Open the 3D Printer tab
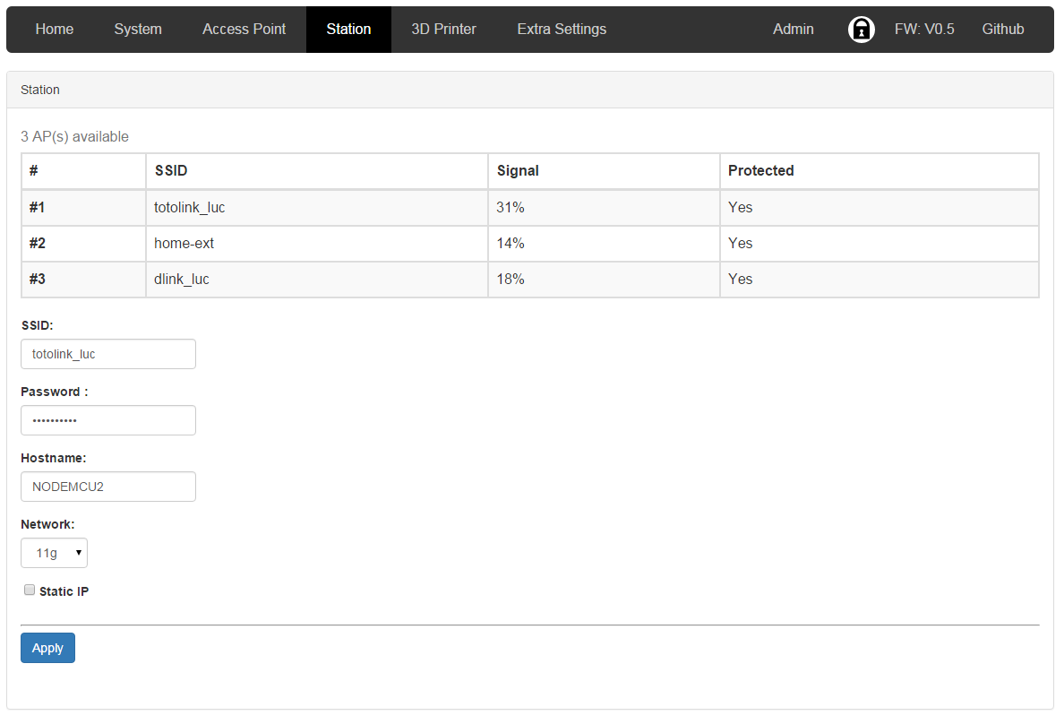This screenshot has height=724, width=1064. (443, 30)
